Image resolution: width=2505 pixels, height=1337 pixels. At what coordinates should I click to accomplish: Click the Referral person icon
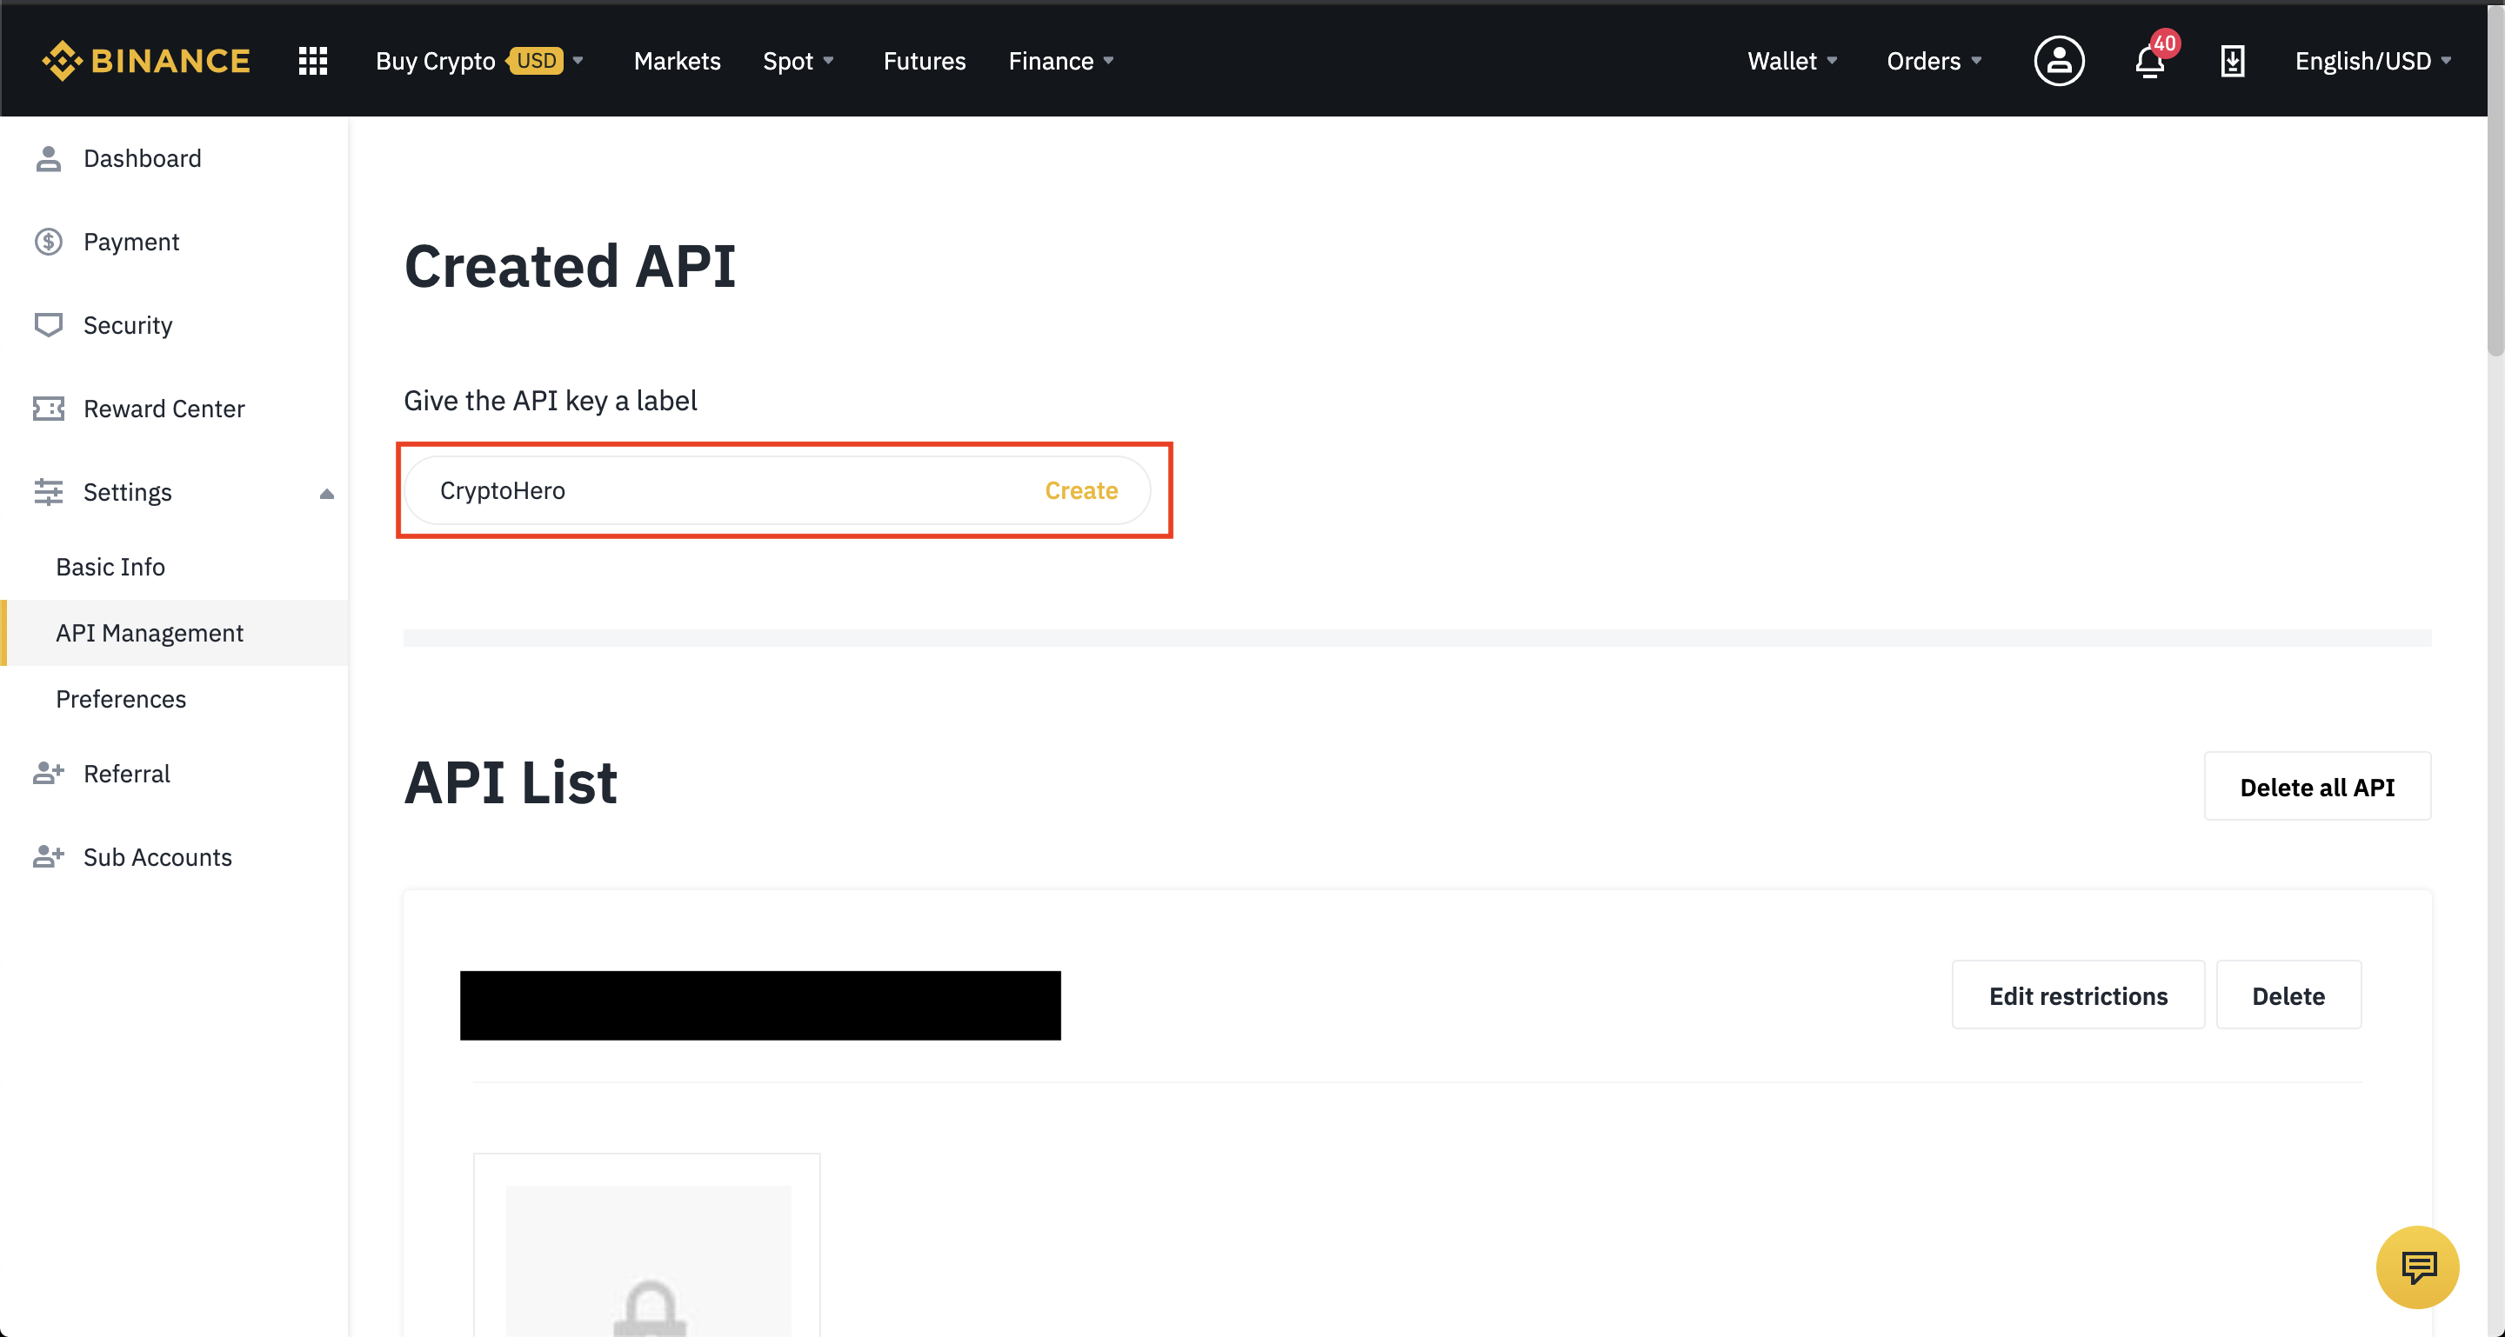(x=48, y=774)
